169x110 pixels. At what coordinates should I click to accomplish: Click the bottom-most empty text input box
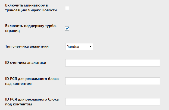(112, 102)
